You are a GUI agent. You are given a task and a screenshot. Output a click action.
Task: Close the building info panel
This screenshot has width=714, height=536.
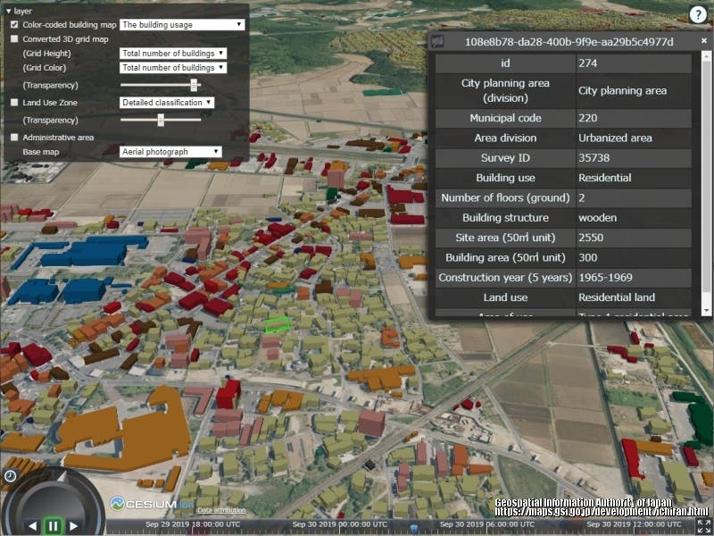coord(704,41)
